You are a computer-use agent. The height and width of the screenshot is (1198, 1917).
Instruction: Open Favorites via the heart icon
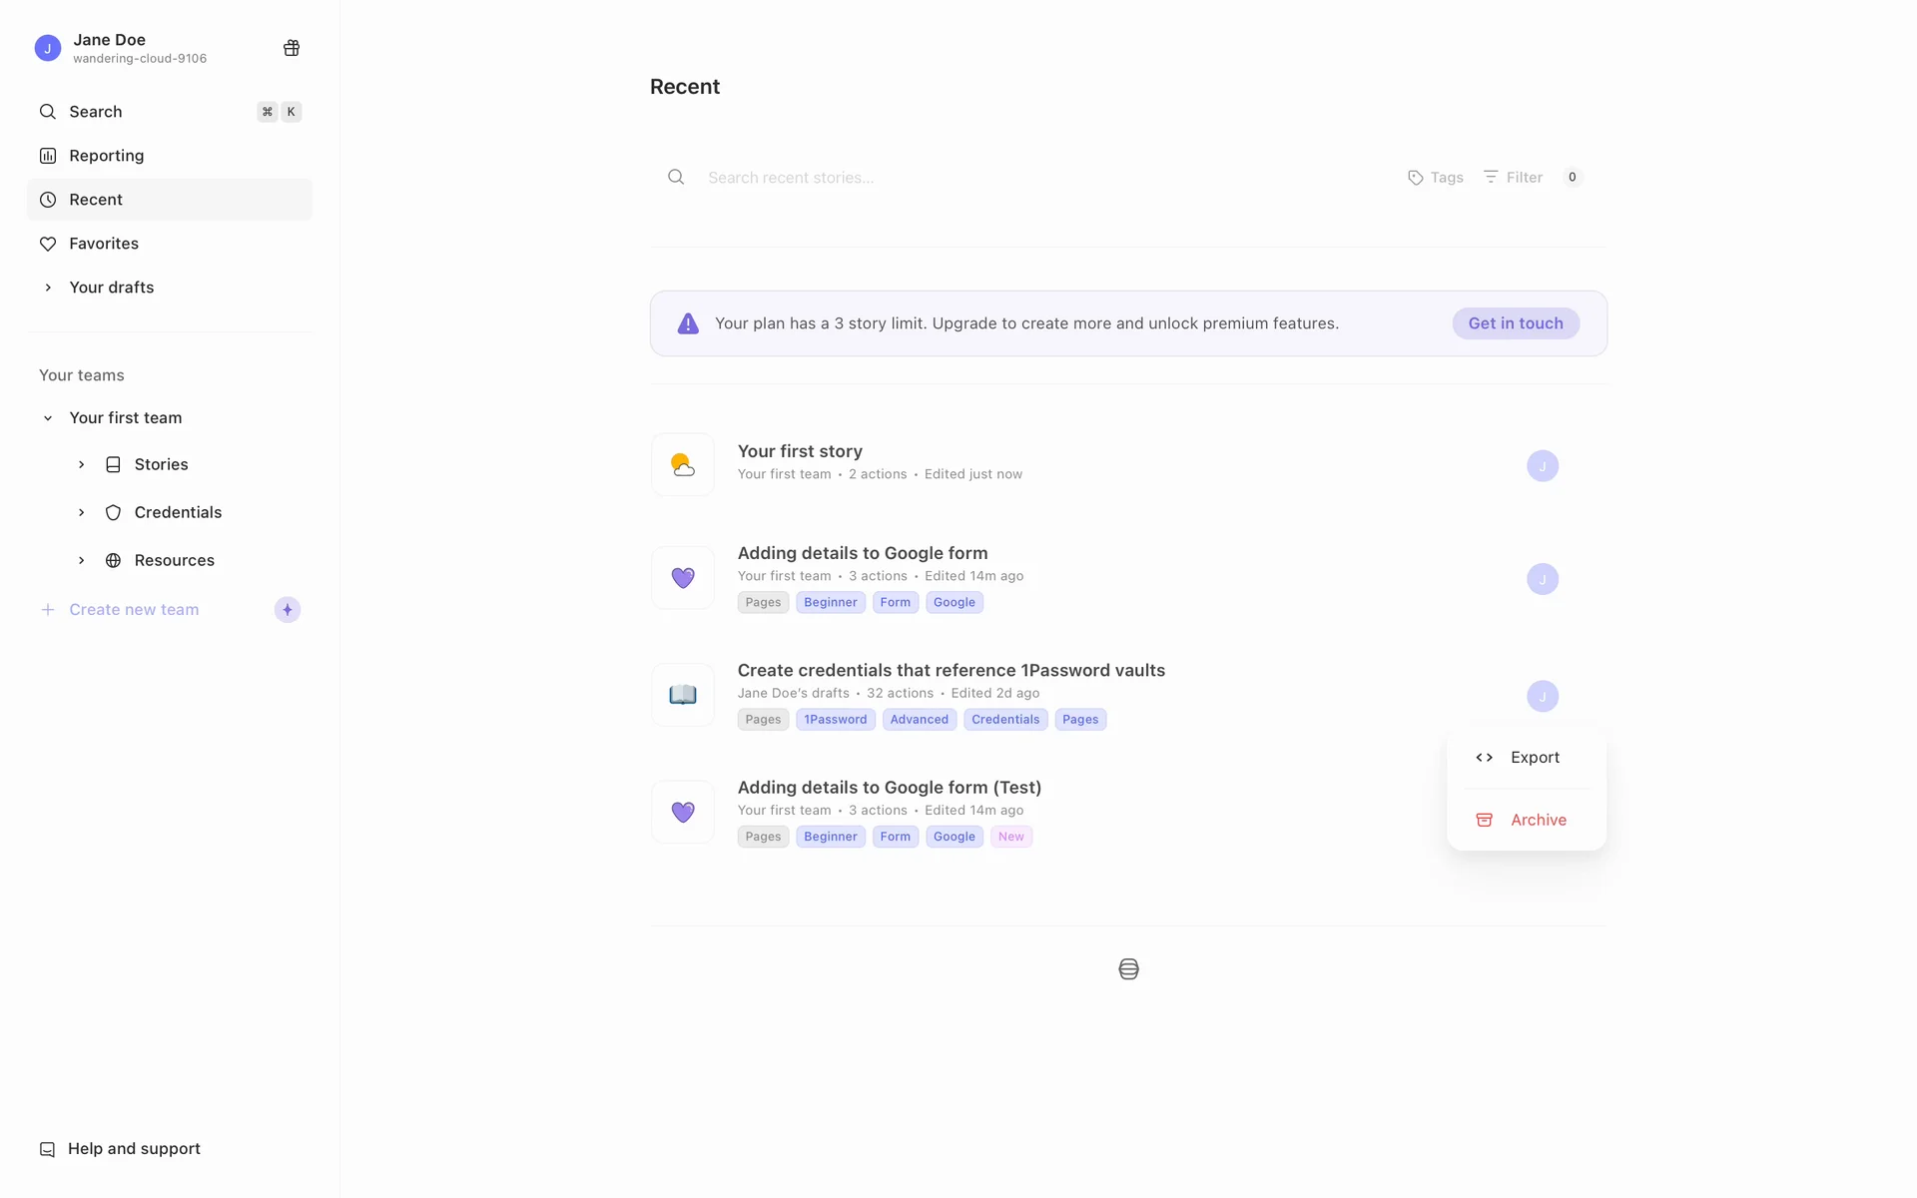[48, 244]
